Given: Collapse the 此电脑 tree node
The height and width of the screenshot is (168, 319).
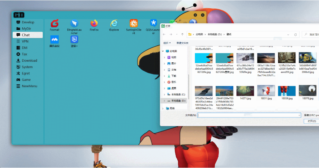Looking at the screenshot, I should pyautogui.click(x=163, y=51).
